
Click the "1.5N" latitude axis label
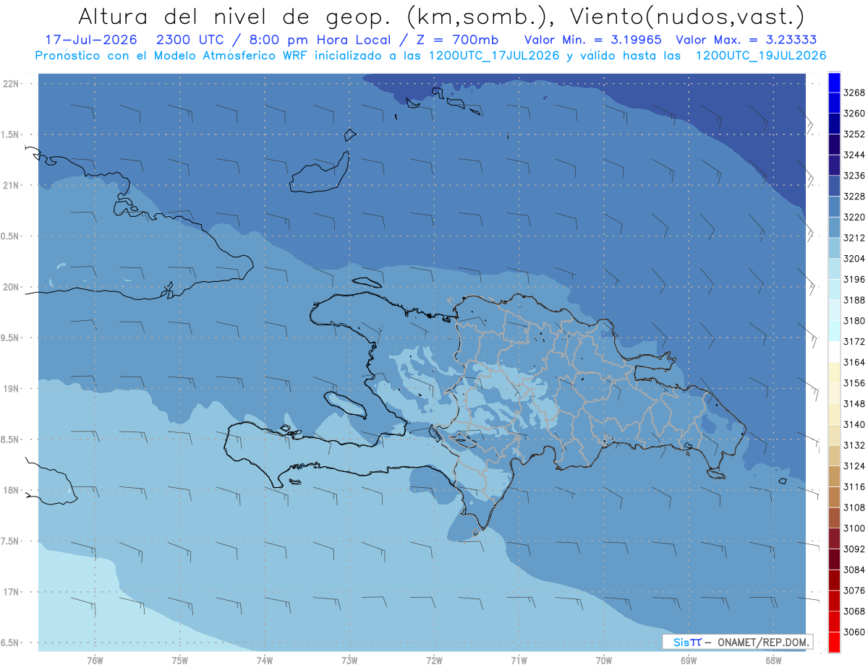(9, 134)
